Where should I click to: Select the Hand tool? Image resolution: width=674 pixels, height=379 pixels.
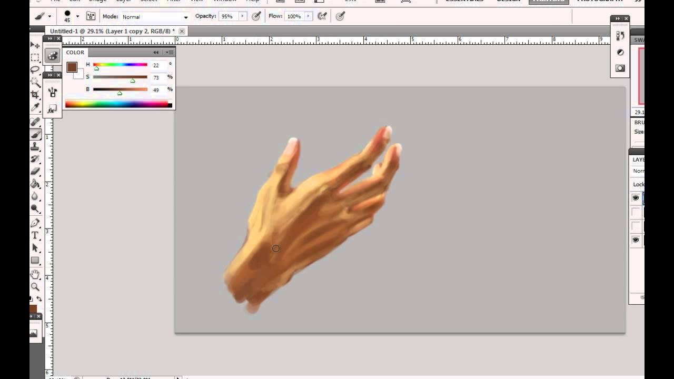click(35, 274)
